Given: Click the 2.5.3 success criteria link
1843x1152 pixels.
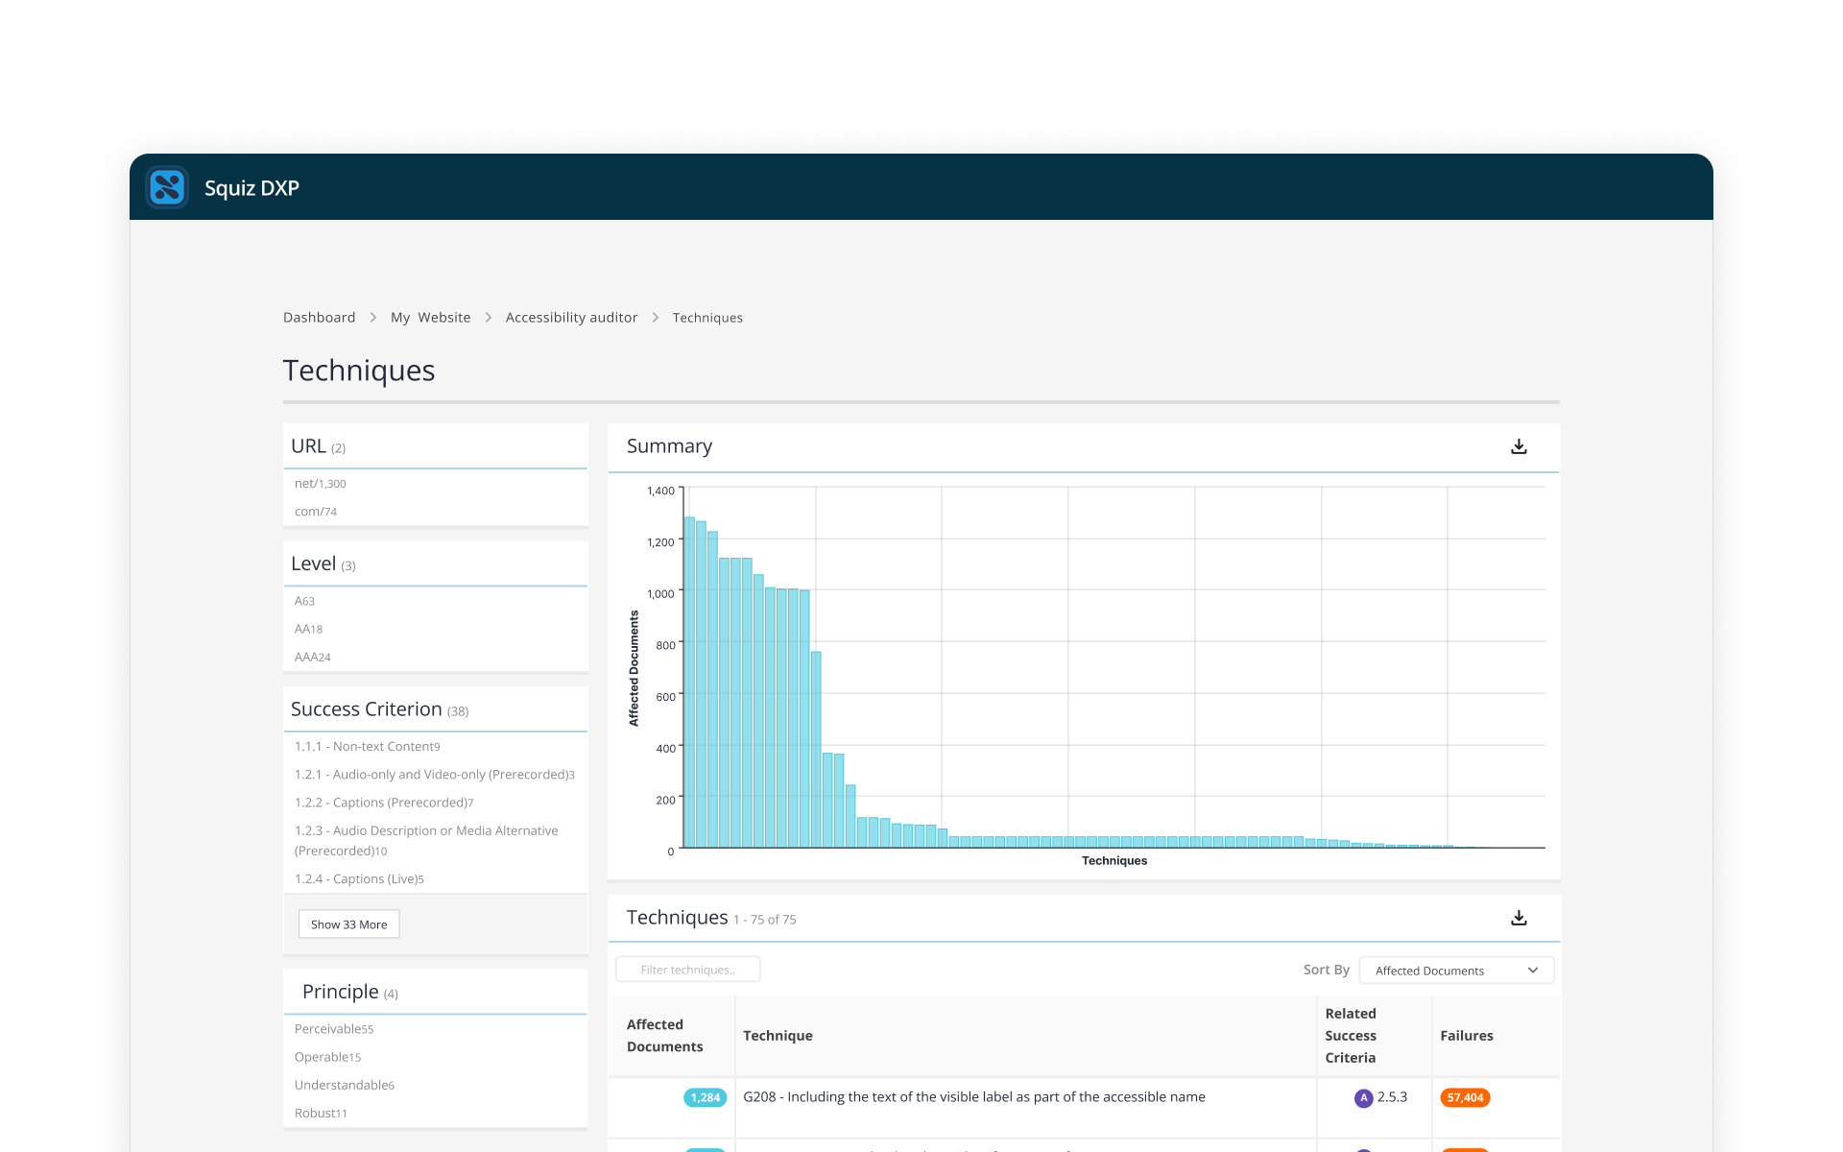Looking at the screenshot, I should (x=1392, y=1097).
